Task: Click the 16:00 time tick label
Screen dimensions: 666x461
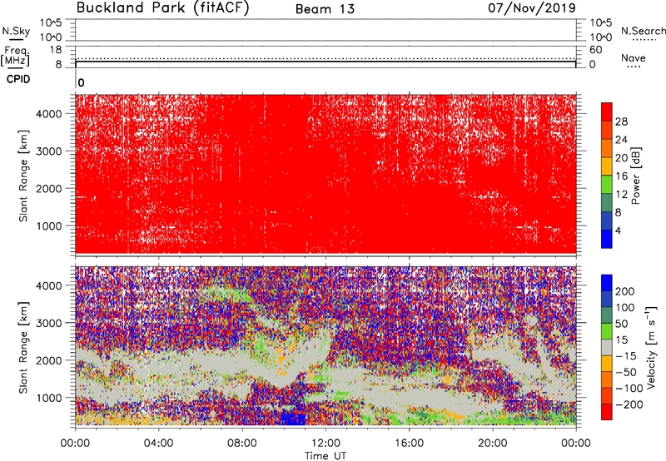Action: 409,444
